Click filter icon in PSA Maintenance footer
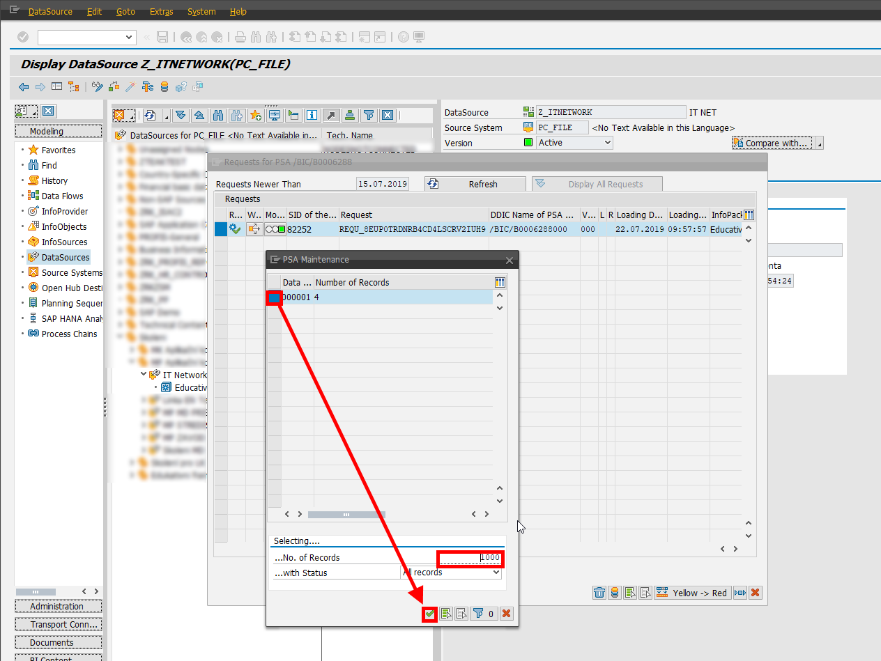 tap(478, 614)
